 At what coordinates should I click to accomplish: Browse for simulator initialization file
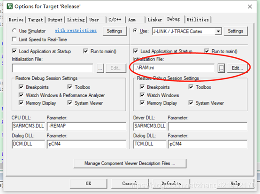click(x=100, y=68)
